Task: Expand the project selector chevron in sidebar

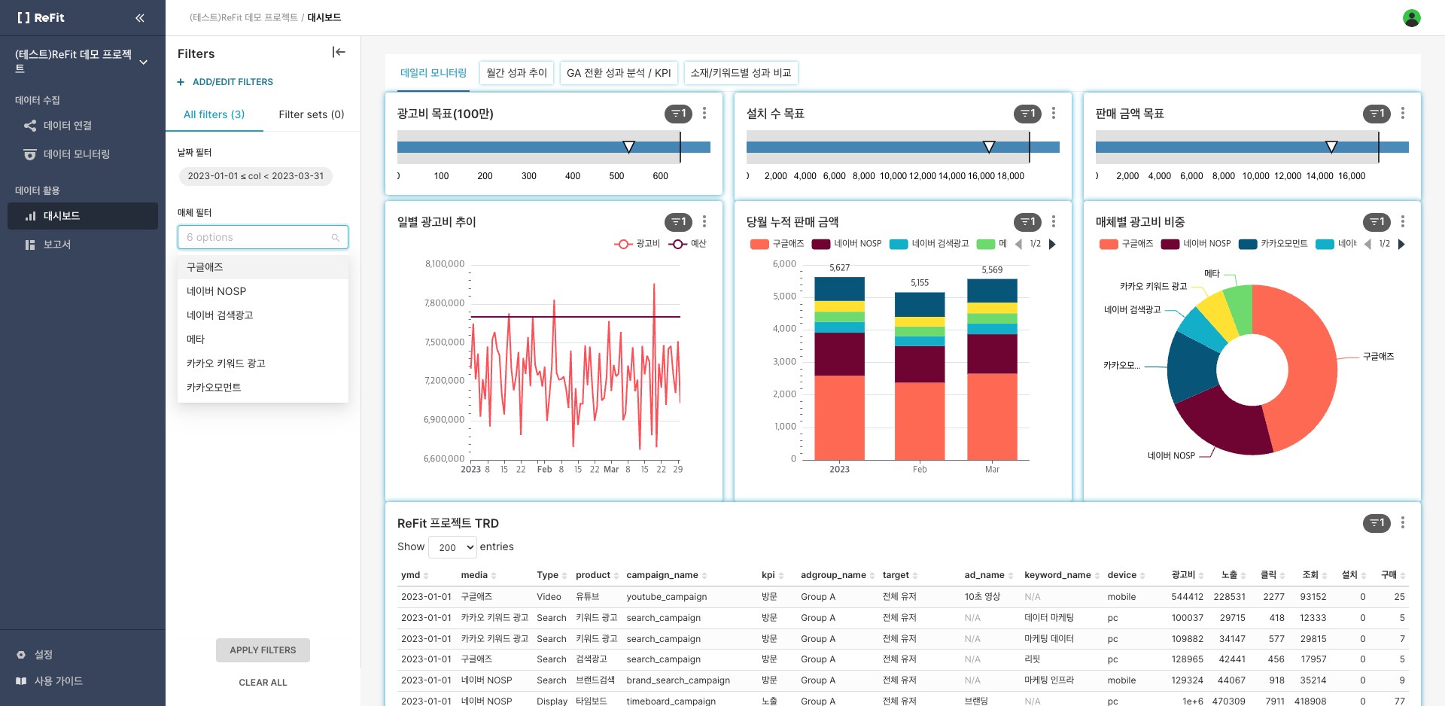Action: pos(143,62)
